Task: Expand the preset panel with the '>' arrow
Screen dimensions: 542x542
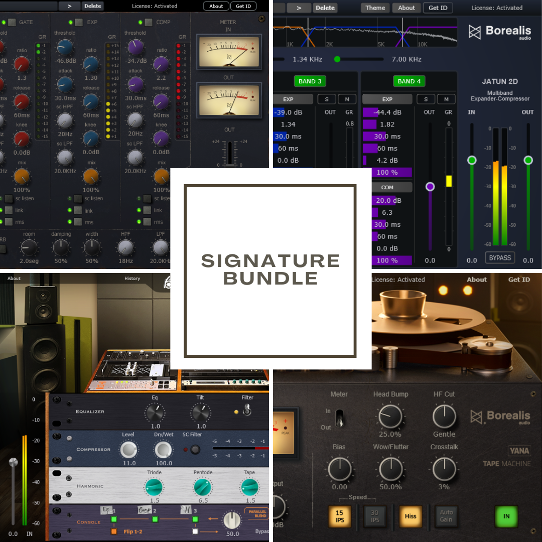Action: [x=69, y=6]
